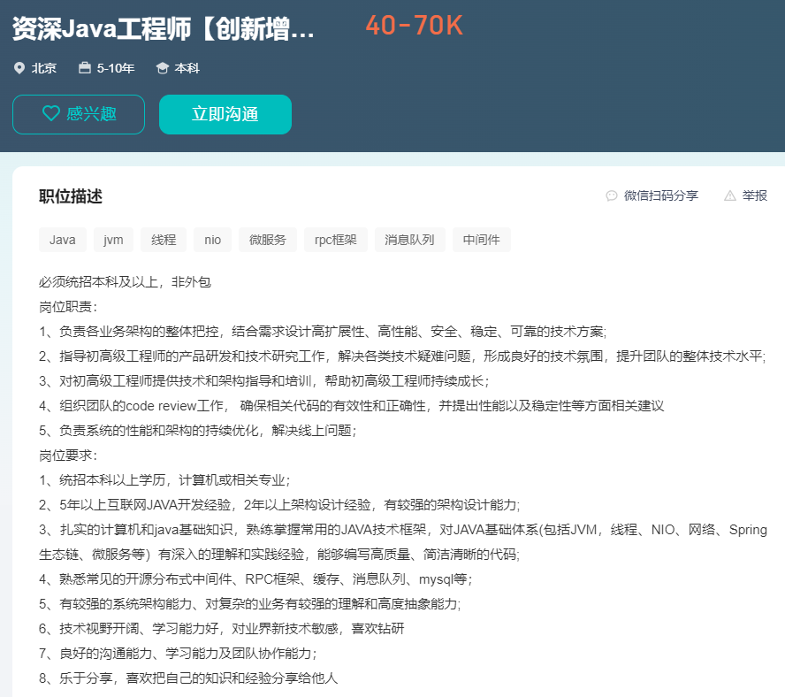Click requirement line 4 about 开源分布式中间件
This screenshot has height=697, width=785.
pos(255,579)
